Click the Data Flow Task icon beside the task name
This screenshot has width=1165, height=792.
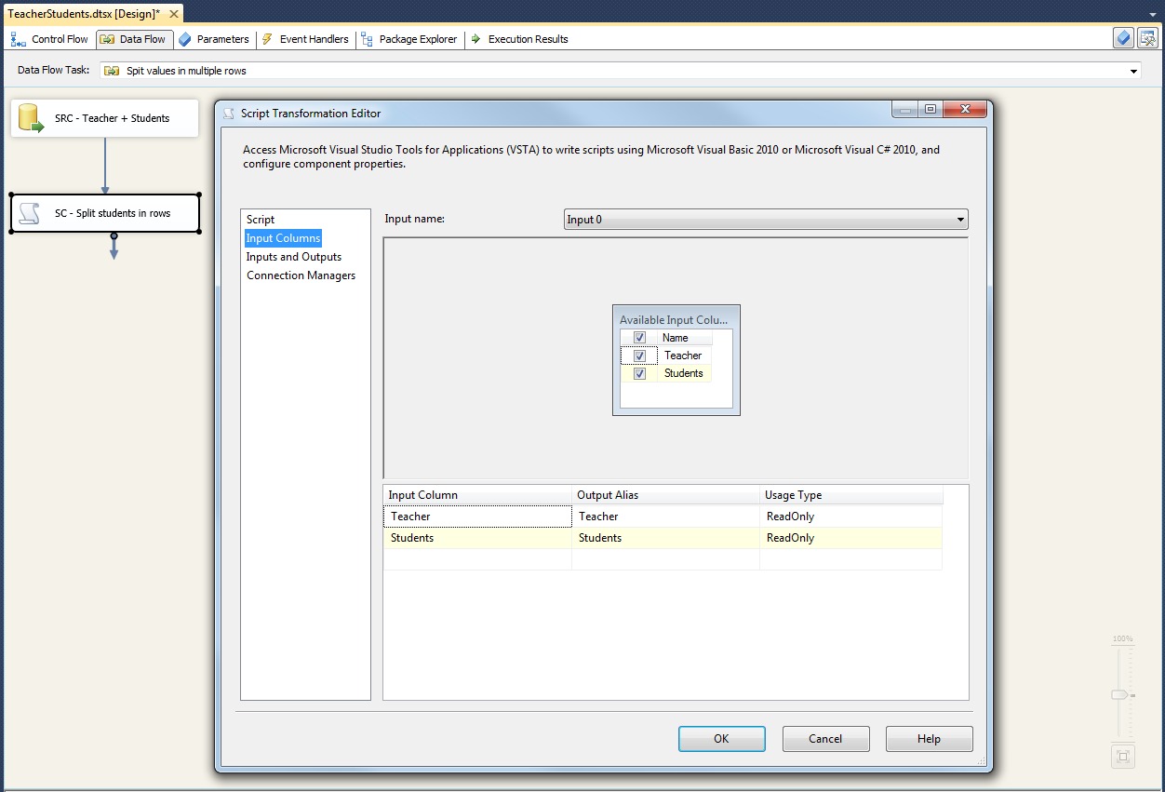tap(111, 70)
